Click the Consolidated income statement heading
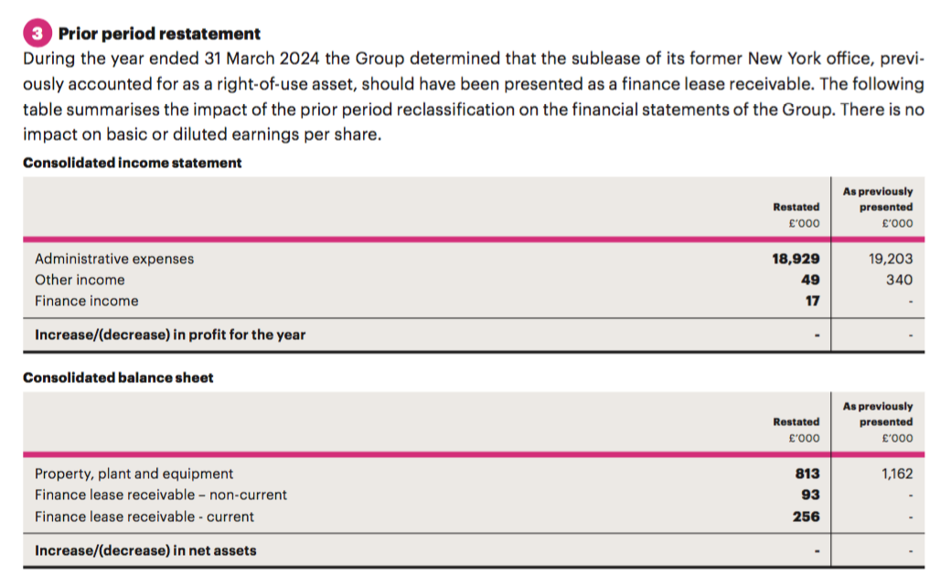951x576 pixels. click(133, 163)
